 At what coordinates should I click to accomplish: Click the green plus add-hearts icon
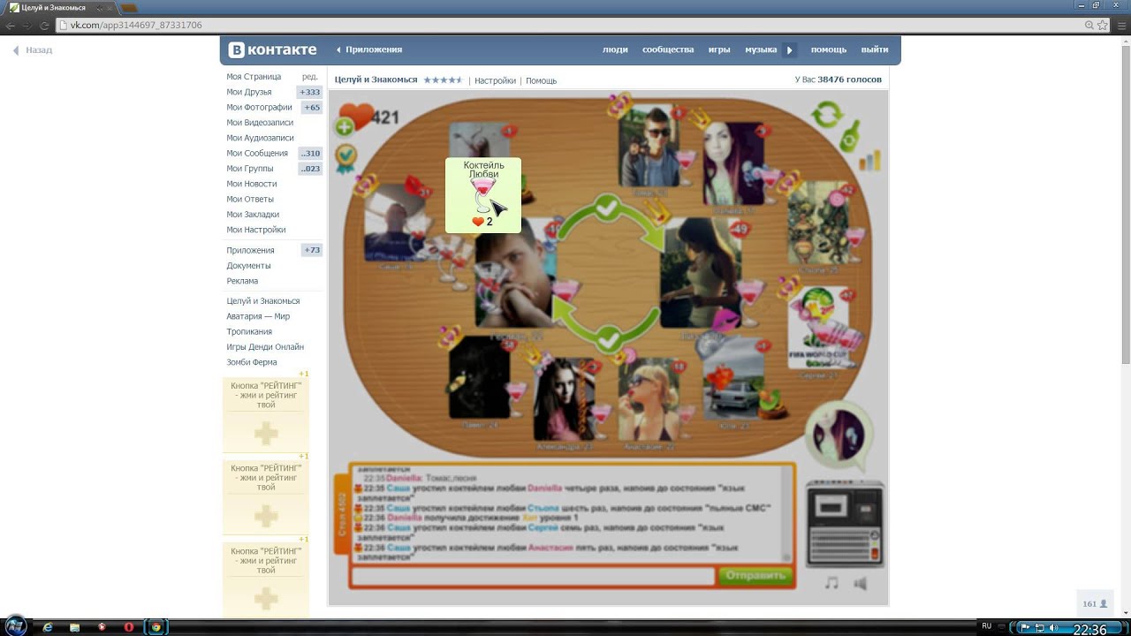345,128
